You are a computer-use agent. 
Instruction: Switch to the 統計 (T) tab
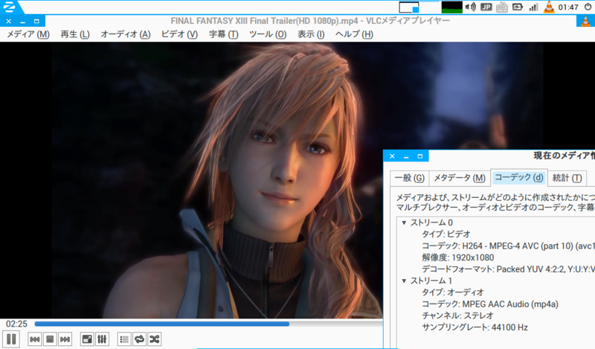(567, 178)
